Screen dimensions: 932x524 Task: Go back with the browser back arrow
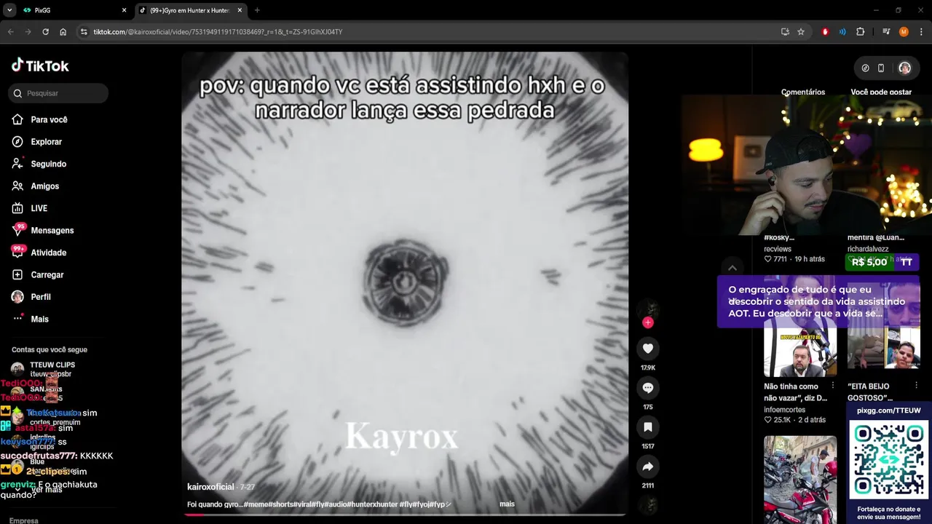click(10, 32)
